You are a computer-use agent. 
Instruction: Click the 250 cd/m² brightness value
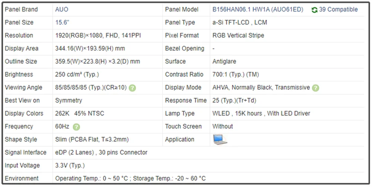click(77, 75)
